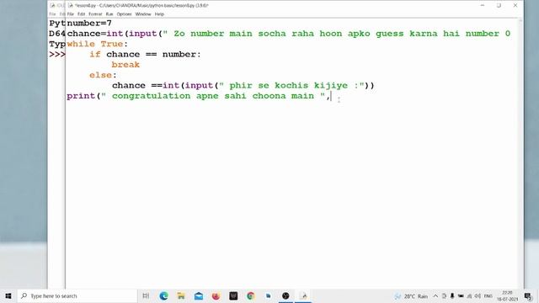Open the Run menu
Viewport: 539px width, 303px height.
pyautogui.click(x=109, y=14)
